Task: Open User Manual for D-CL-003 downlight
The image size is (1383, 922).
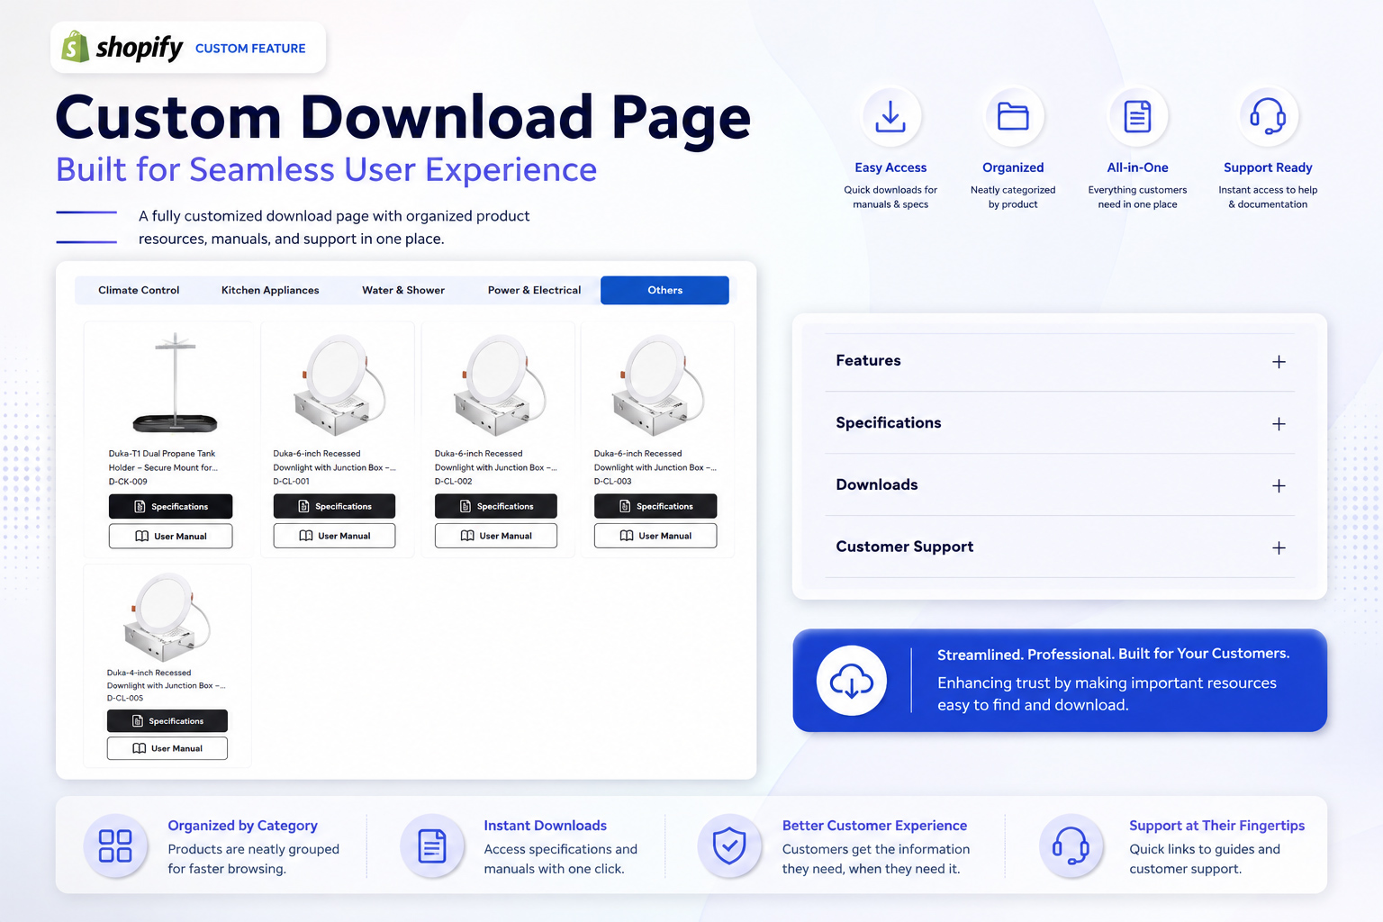Action: point(655,536)
